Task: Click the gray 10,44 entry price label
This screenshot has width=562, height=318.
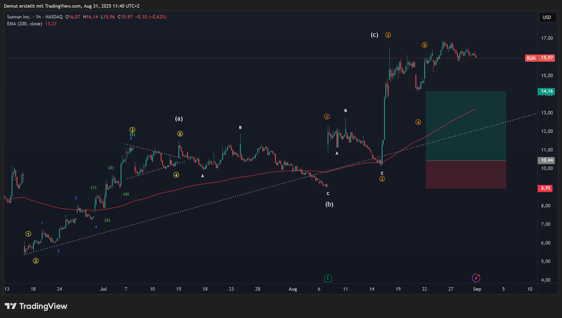Action: click(x=546, y=160)
